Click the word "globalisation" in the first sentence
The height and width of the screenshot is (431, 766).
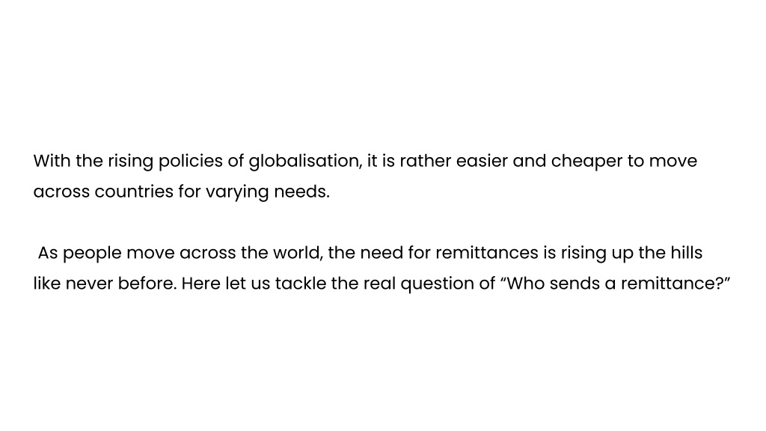point(305,162)
